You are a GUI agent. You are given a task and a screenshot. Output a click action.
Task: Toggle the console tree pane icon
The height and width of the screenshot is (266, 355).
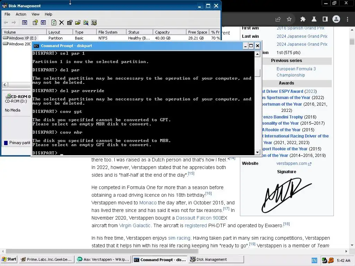[x=25, y=23]
